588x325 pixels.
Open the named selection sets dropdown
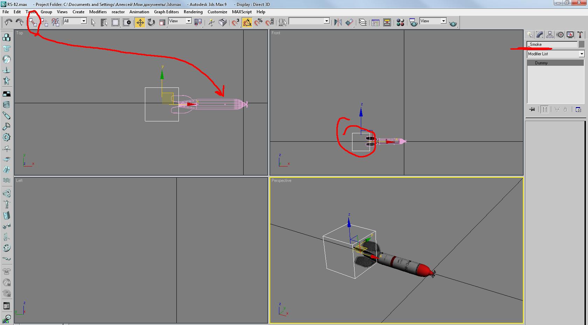click(x=309, y=21)
